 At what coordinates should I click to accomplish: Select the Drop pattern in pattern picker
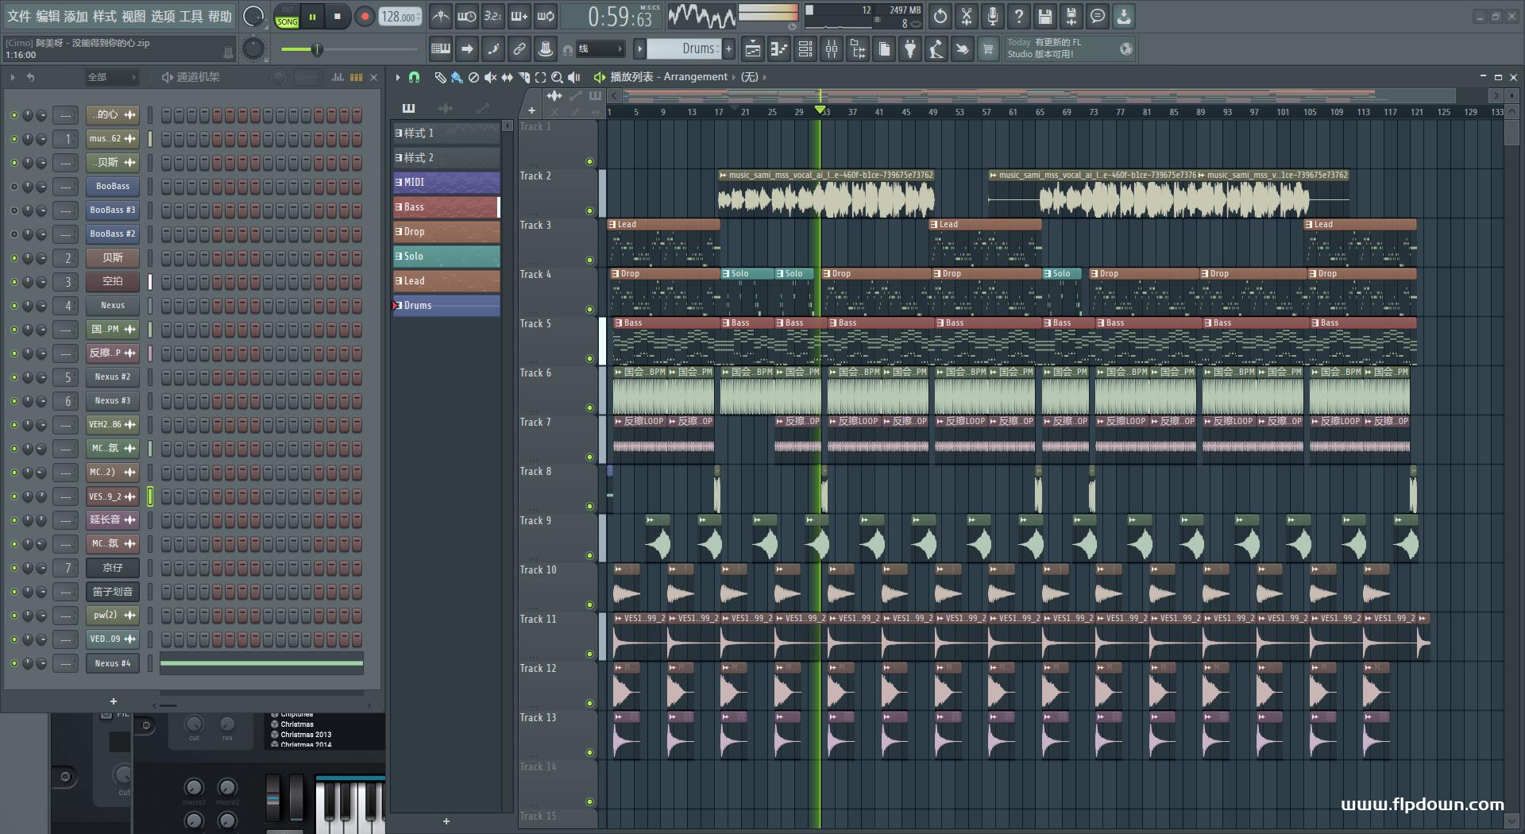[x=446, y=232]
